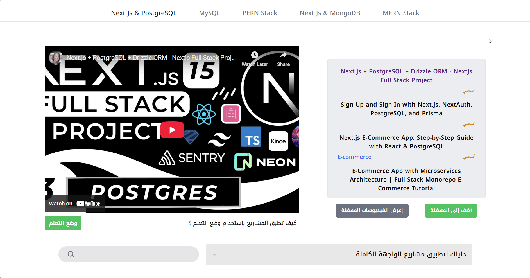The height and width of the screenshot is (278, 530).
Task: Select the Next Js & PostgreSQL tab
Action: coord(144,13)
